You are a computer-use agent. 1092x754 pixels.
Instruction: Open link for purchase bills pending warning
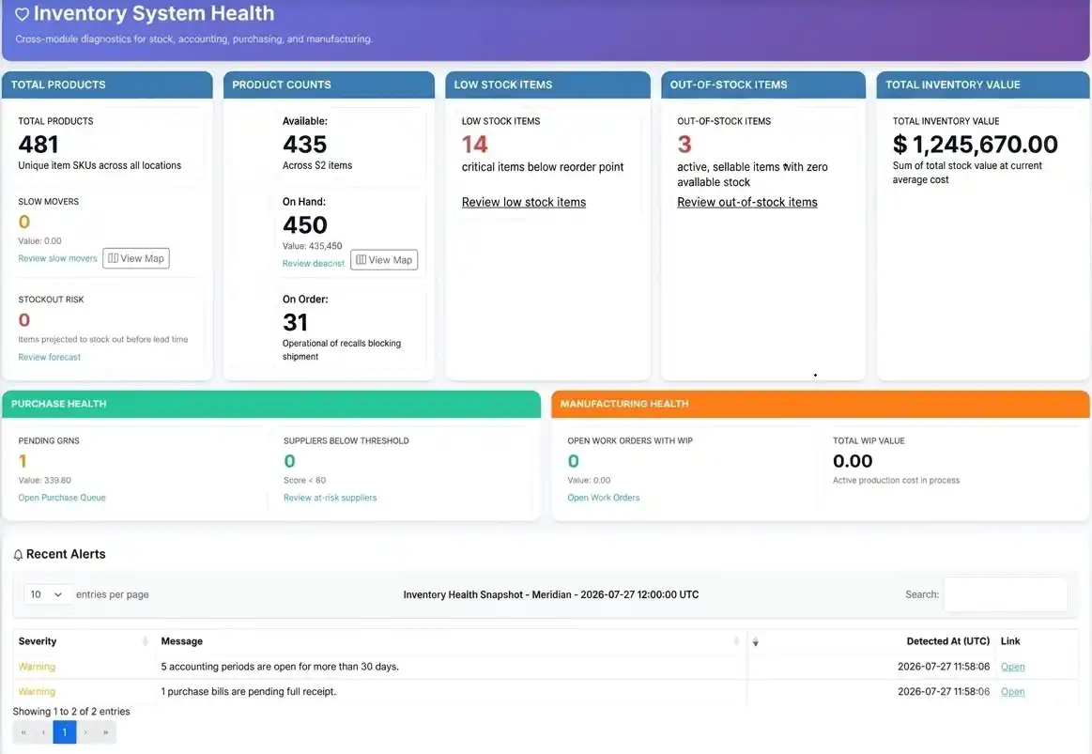click(x=1012, y=692)
